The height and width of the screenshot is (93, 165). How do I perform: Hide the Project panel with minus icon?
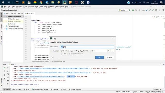(22, 13)
